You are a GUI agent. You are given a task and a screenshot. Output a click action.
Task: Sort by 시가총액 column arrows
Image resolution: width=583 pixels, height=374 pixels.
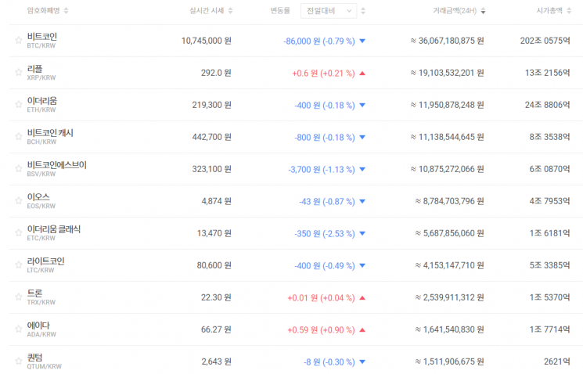pos(569,11)
